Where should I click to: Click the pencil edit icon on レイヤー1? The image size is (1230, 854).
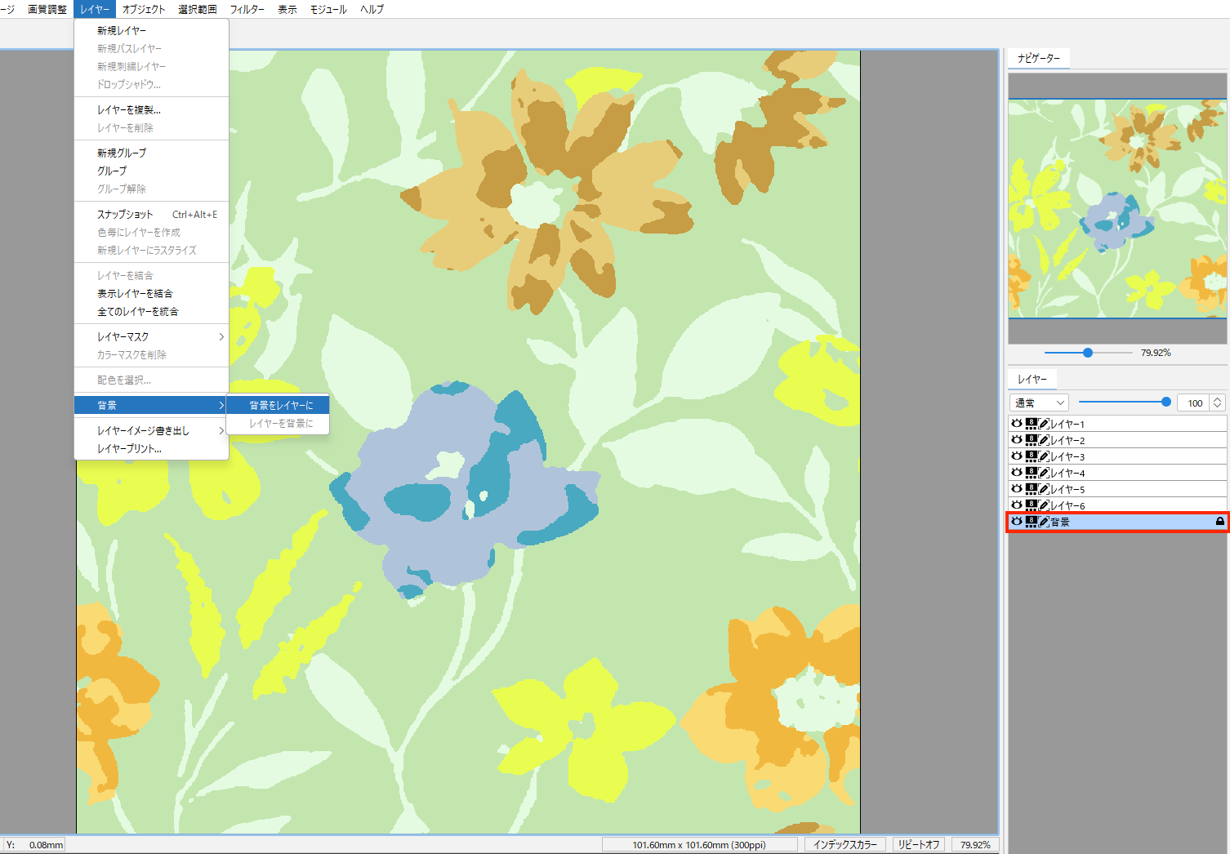click(1044, 424)
